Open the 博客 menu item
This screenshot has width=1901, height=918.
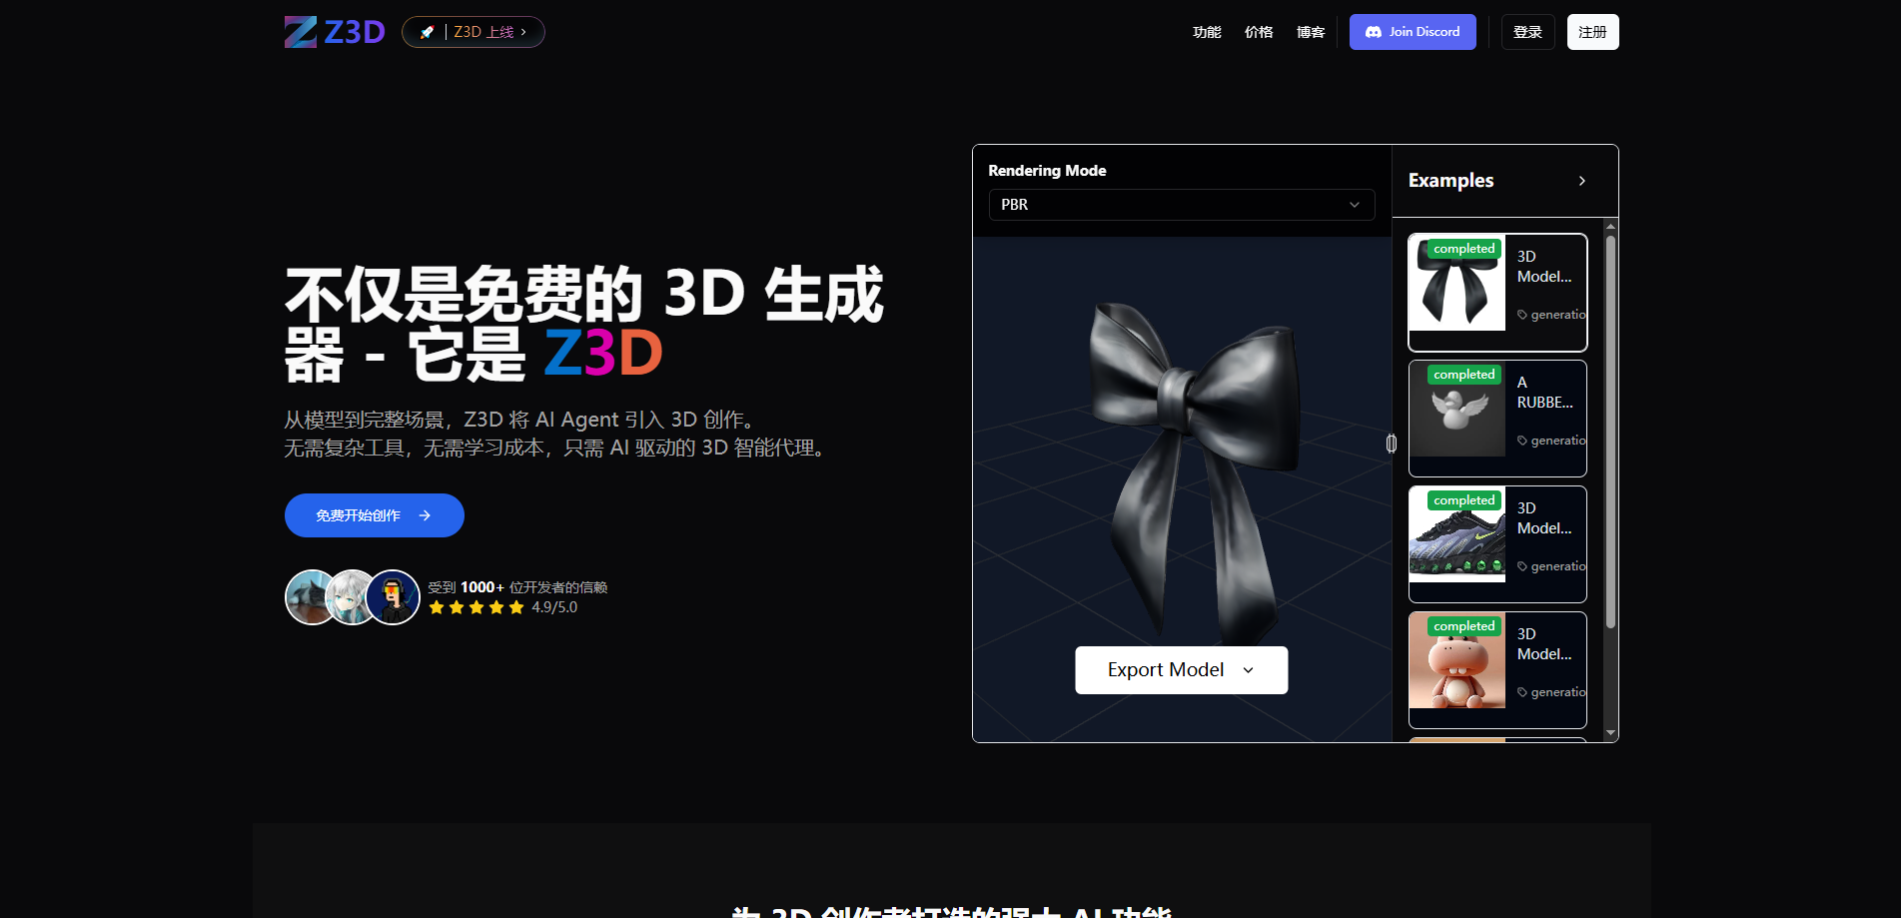(1310, 31)
